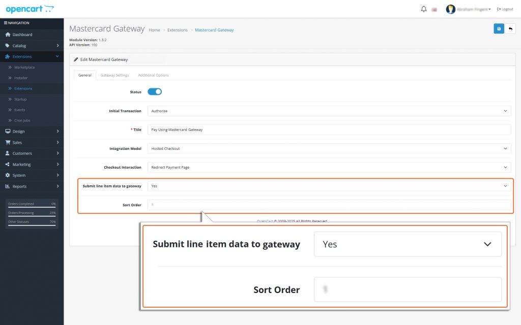Viewport: 521px width, 325px height.
Task: Click the Orders Completed progress bar
Action: (32, 207)
